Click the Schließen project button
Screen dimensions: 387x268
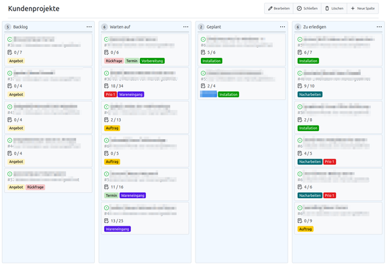(x=307, y=8)
